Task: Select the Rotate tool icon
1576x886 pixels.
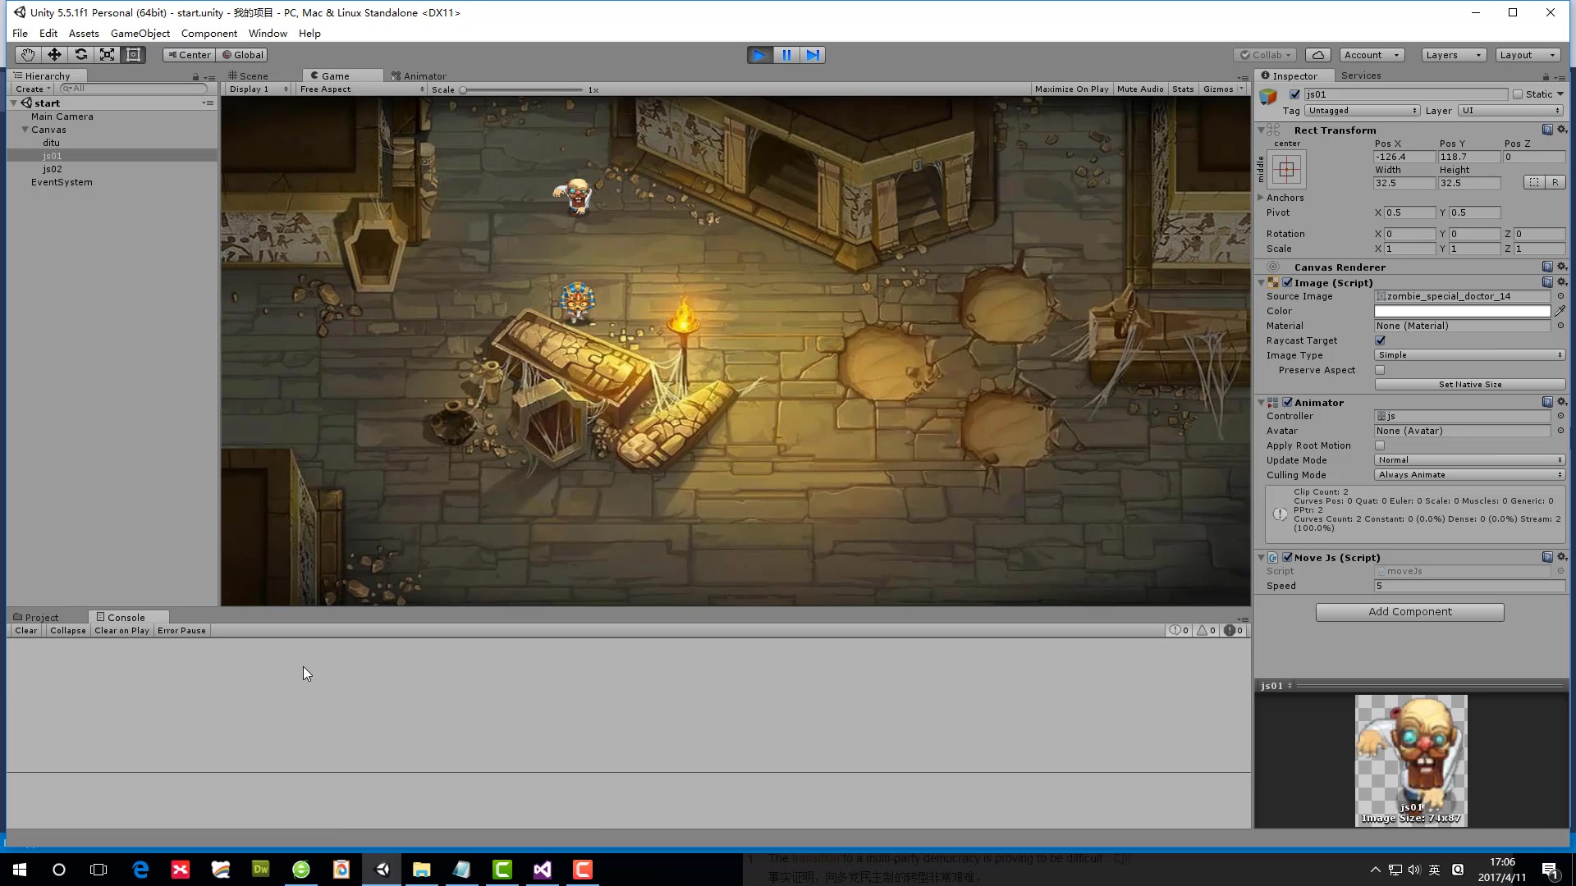Action: coord(80,55)
